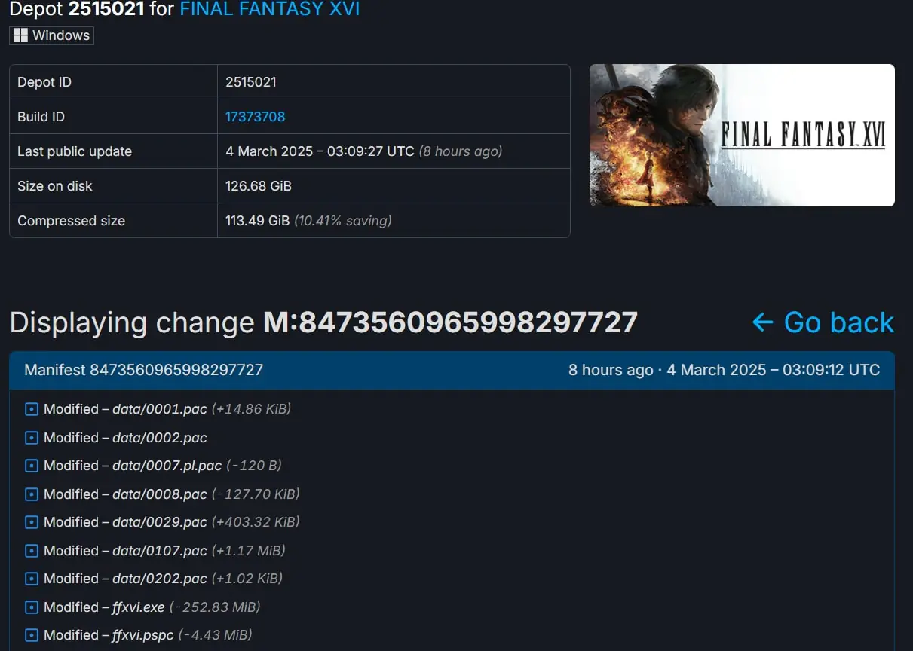This screenshot has height=651, width=913.
Task: Go back using the arrow link
Action: pos(823,322)
